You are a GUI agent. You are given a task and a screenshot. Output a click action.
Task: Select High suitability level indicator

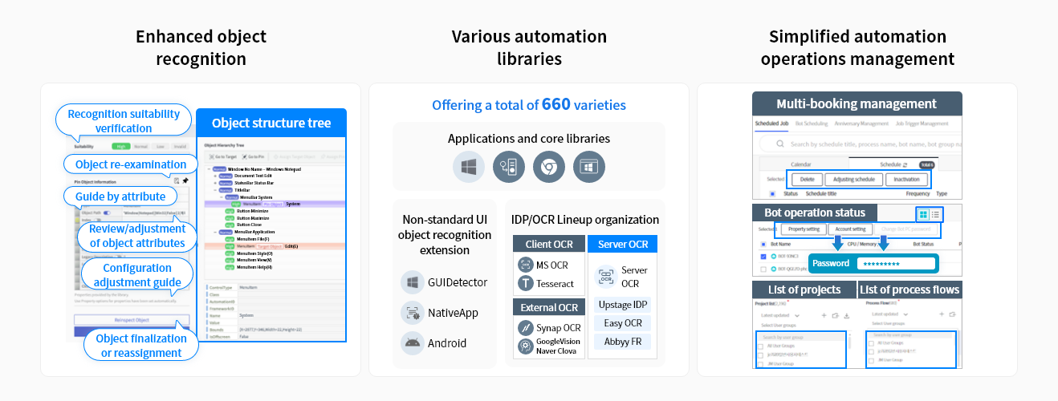[x=120, y=147]
